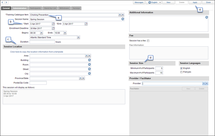Open Training Catalogue Item dropdown

point(123,15)
